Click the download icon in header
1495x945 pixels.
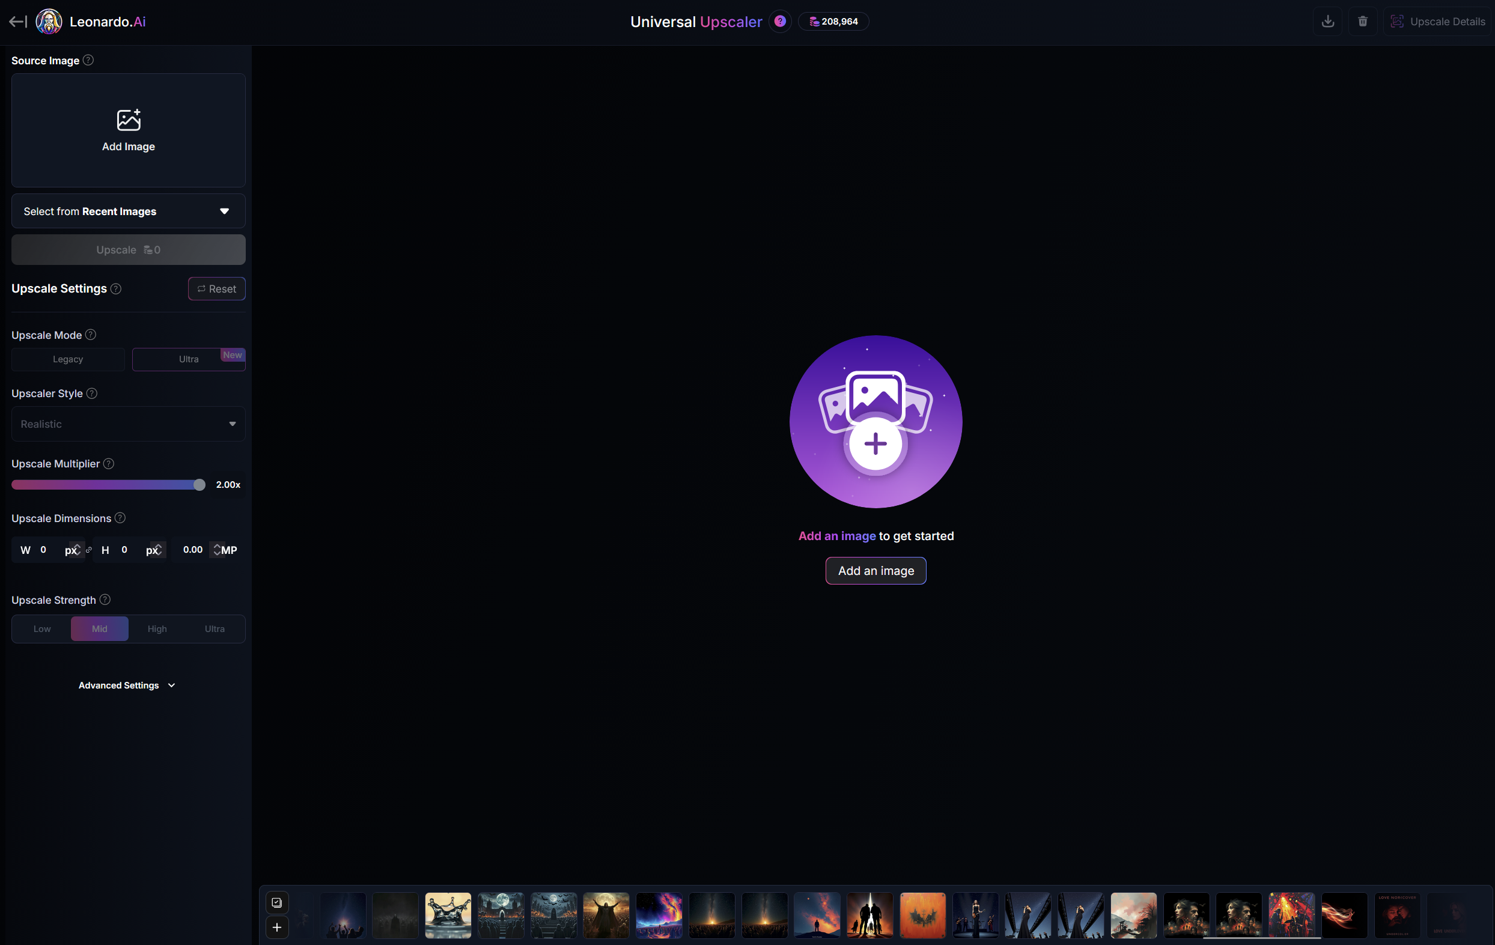pos(1327,22)
